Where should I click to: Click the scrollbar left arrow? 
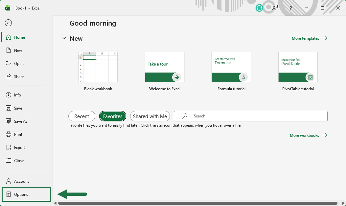(x=56, y=203)
